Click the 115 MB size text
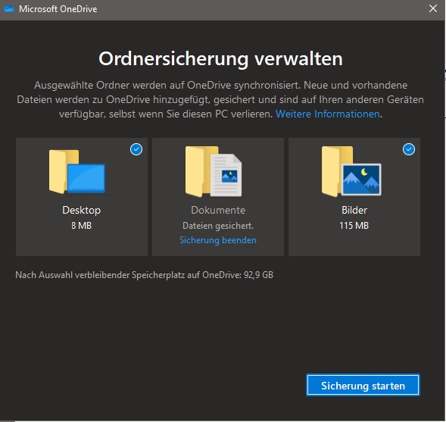446x422 pixels. [354, 226]
